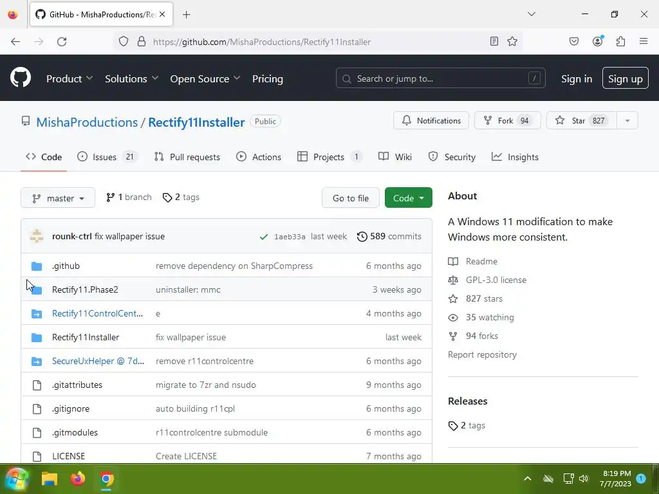Show hidden tray icons chevron

tap(528, 479)
